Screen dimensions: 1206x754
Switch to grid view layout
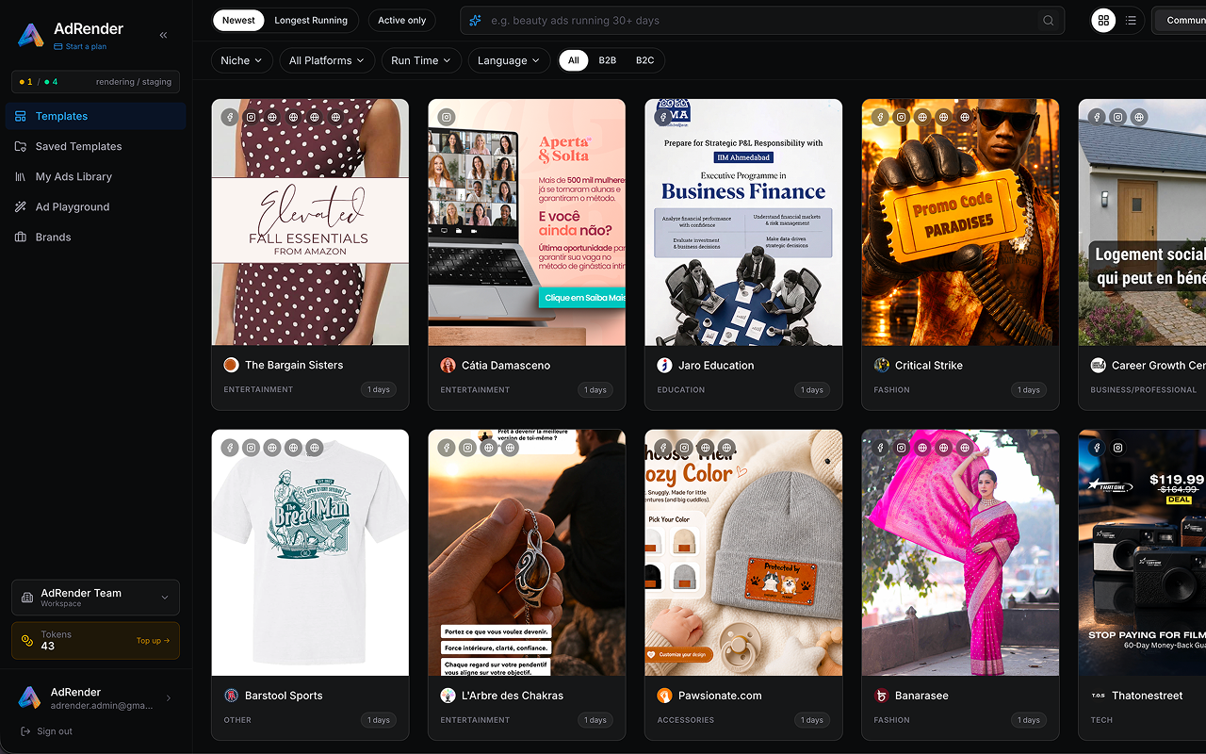coord(1103,21)
